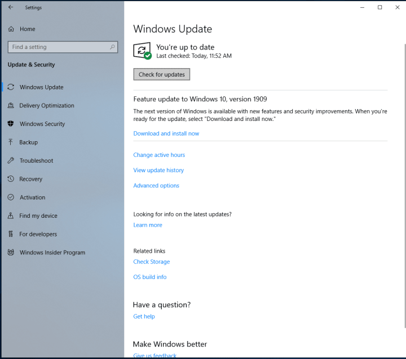Click the For developers tools icon
Image resolution: width=406 pixels, height=359 pixels.
click(x=11, y=234)
